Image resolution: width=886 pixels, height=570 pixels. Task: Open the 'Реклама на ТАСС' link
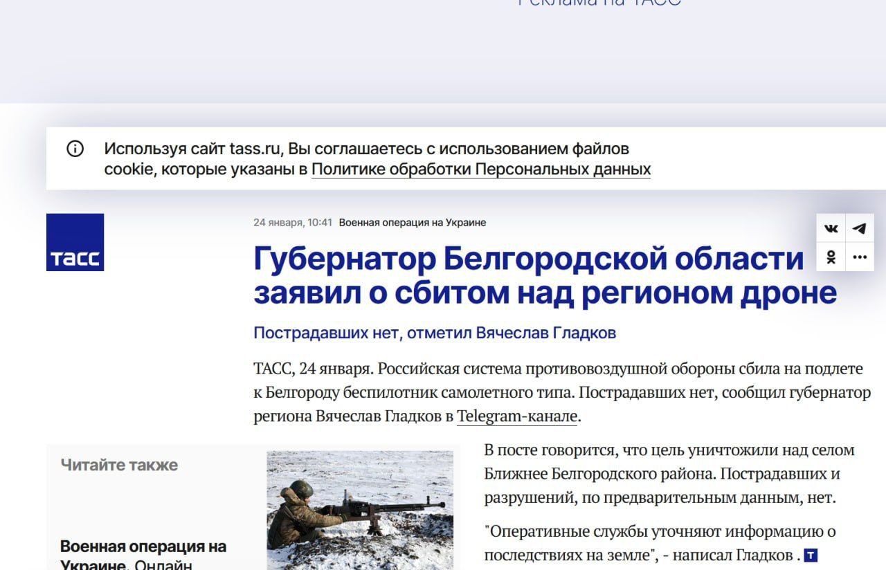[x=599, y=3]
